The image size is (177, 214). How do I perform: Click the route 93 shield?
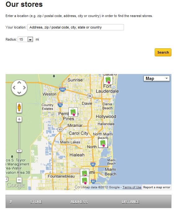60,129
